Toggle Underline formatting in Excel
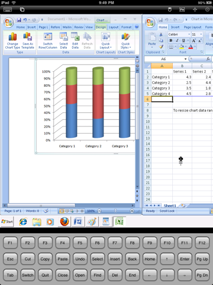The height and width of the screenshot is (285, 213). click(x=183, y=40)
